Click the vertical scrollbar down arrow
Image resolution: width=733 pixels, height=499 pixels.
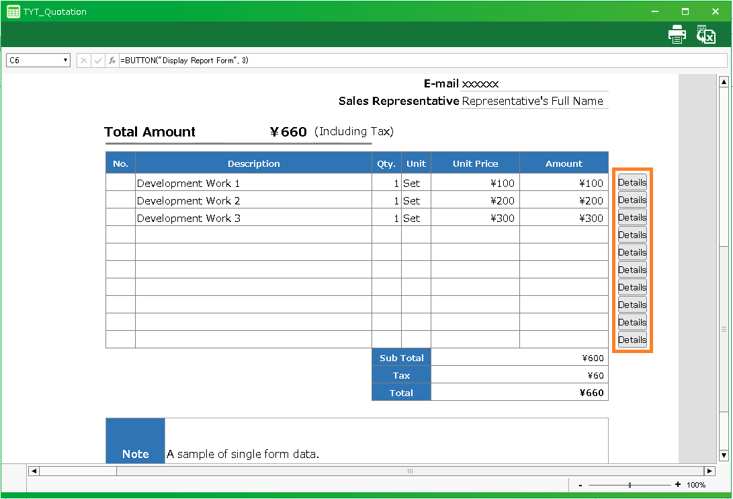(x=724, y=455)
